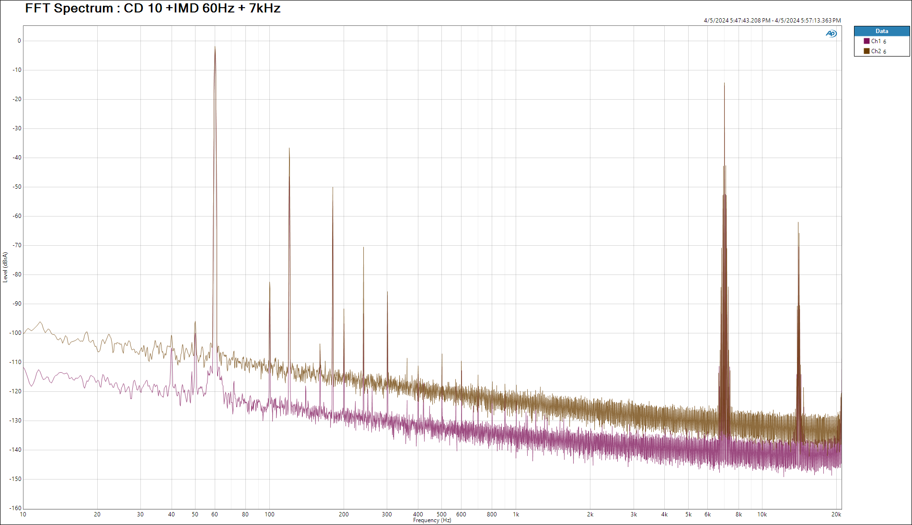Image resolution: width=912 pixels, height=525 pixels.
Task: Click the Ch1 purple color swatch in legend
Action: point(866,41)
